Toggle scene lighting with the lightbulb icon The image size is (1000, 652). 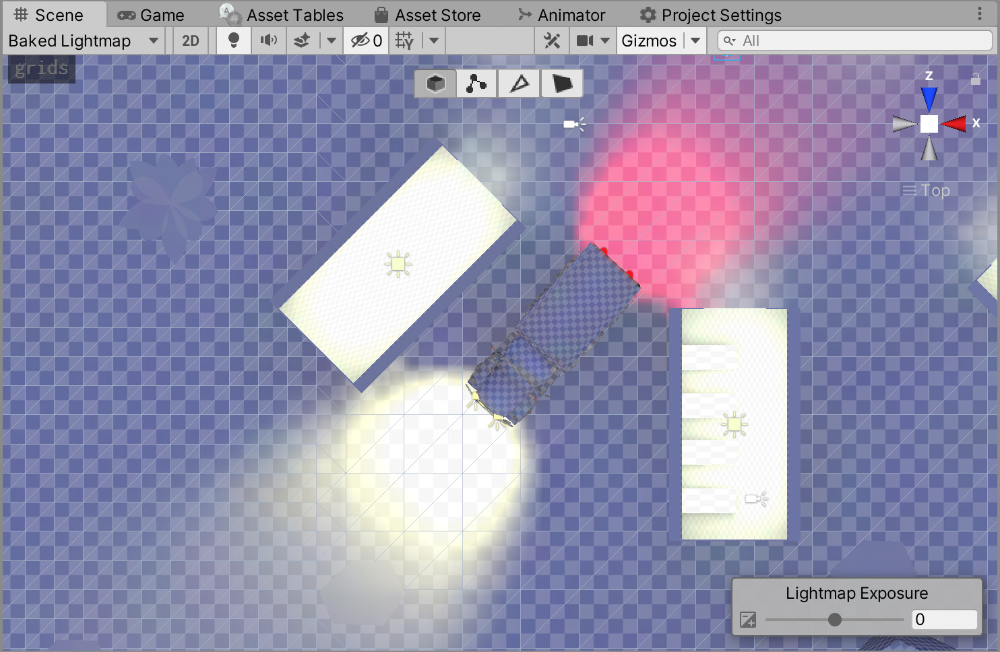coord(234,41)
